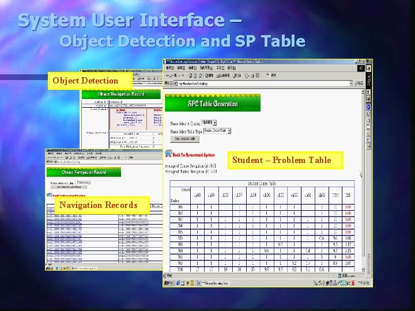Image resolution: width=415 pixels, height=311 pixels.
Task: Open student dropdown in Navigation Records window
Action: 84,183
